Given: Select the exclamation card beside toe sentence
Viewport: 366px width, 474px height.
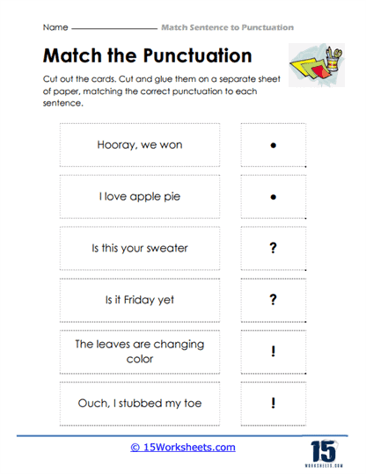Looking at the screenshot, I should pyautogui.click(x=274, y=404).
